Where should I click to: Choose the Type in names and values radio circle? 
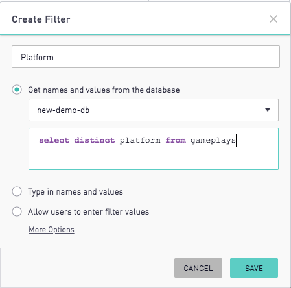click(x=17, y=191)
